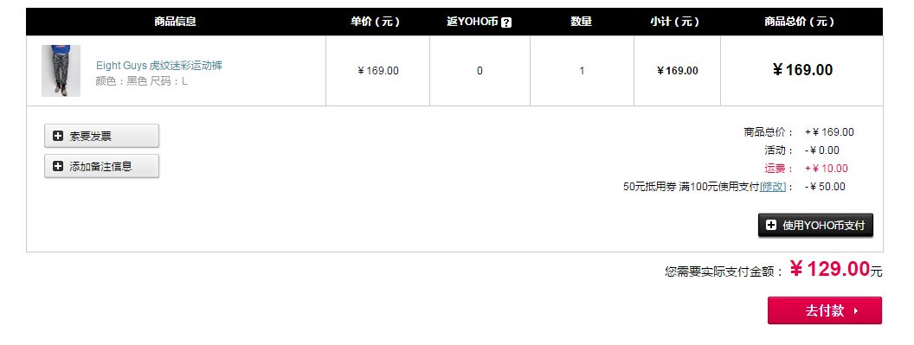
Task: Open the camouflage pants product thumbnail
Action: tap(61, 71)
